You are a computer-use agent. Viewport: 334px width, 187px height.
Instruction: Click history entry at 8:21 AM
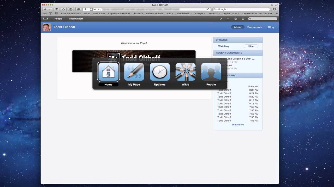point(238,93)
